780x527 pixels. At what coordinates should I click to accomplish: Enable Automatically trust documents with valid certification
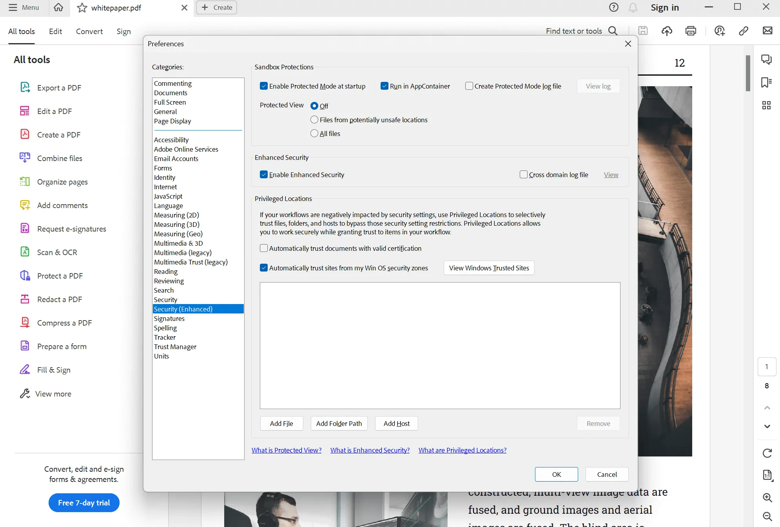coord(263,248)
